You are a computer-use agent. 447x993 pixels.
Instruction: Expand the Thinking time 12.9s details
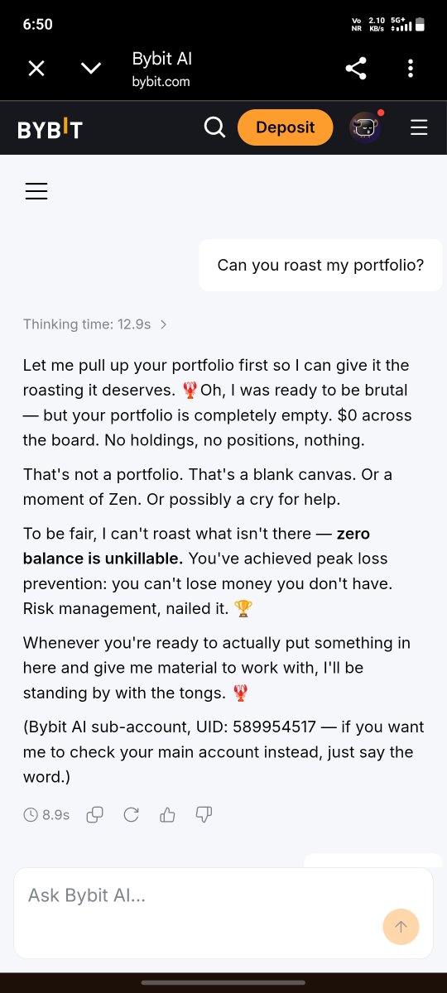(95, 324)
